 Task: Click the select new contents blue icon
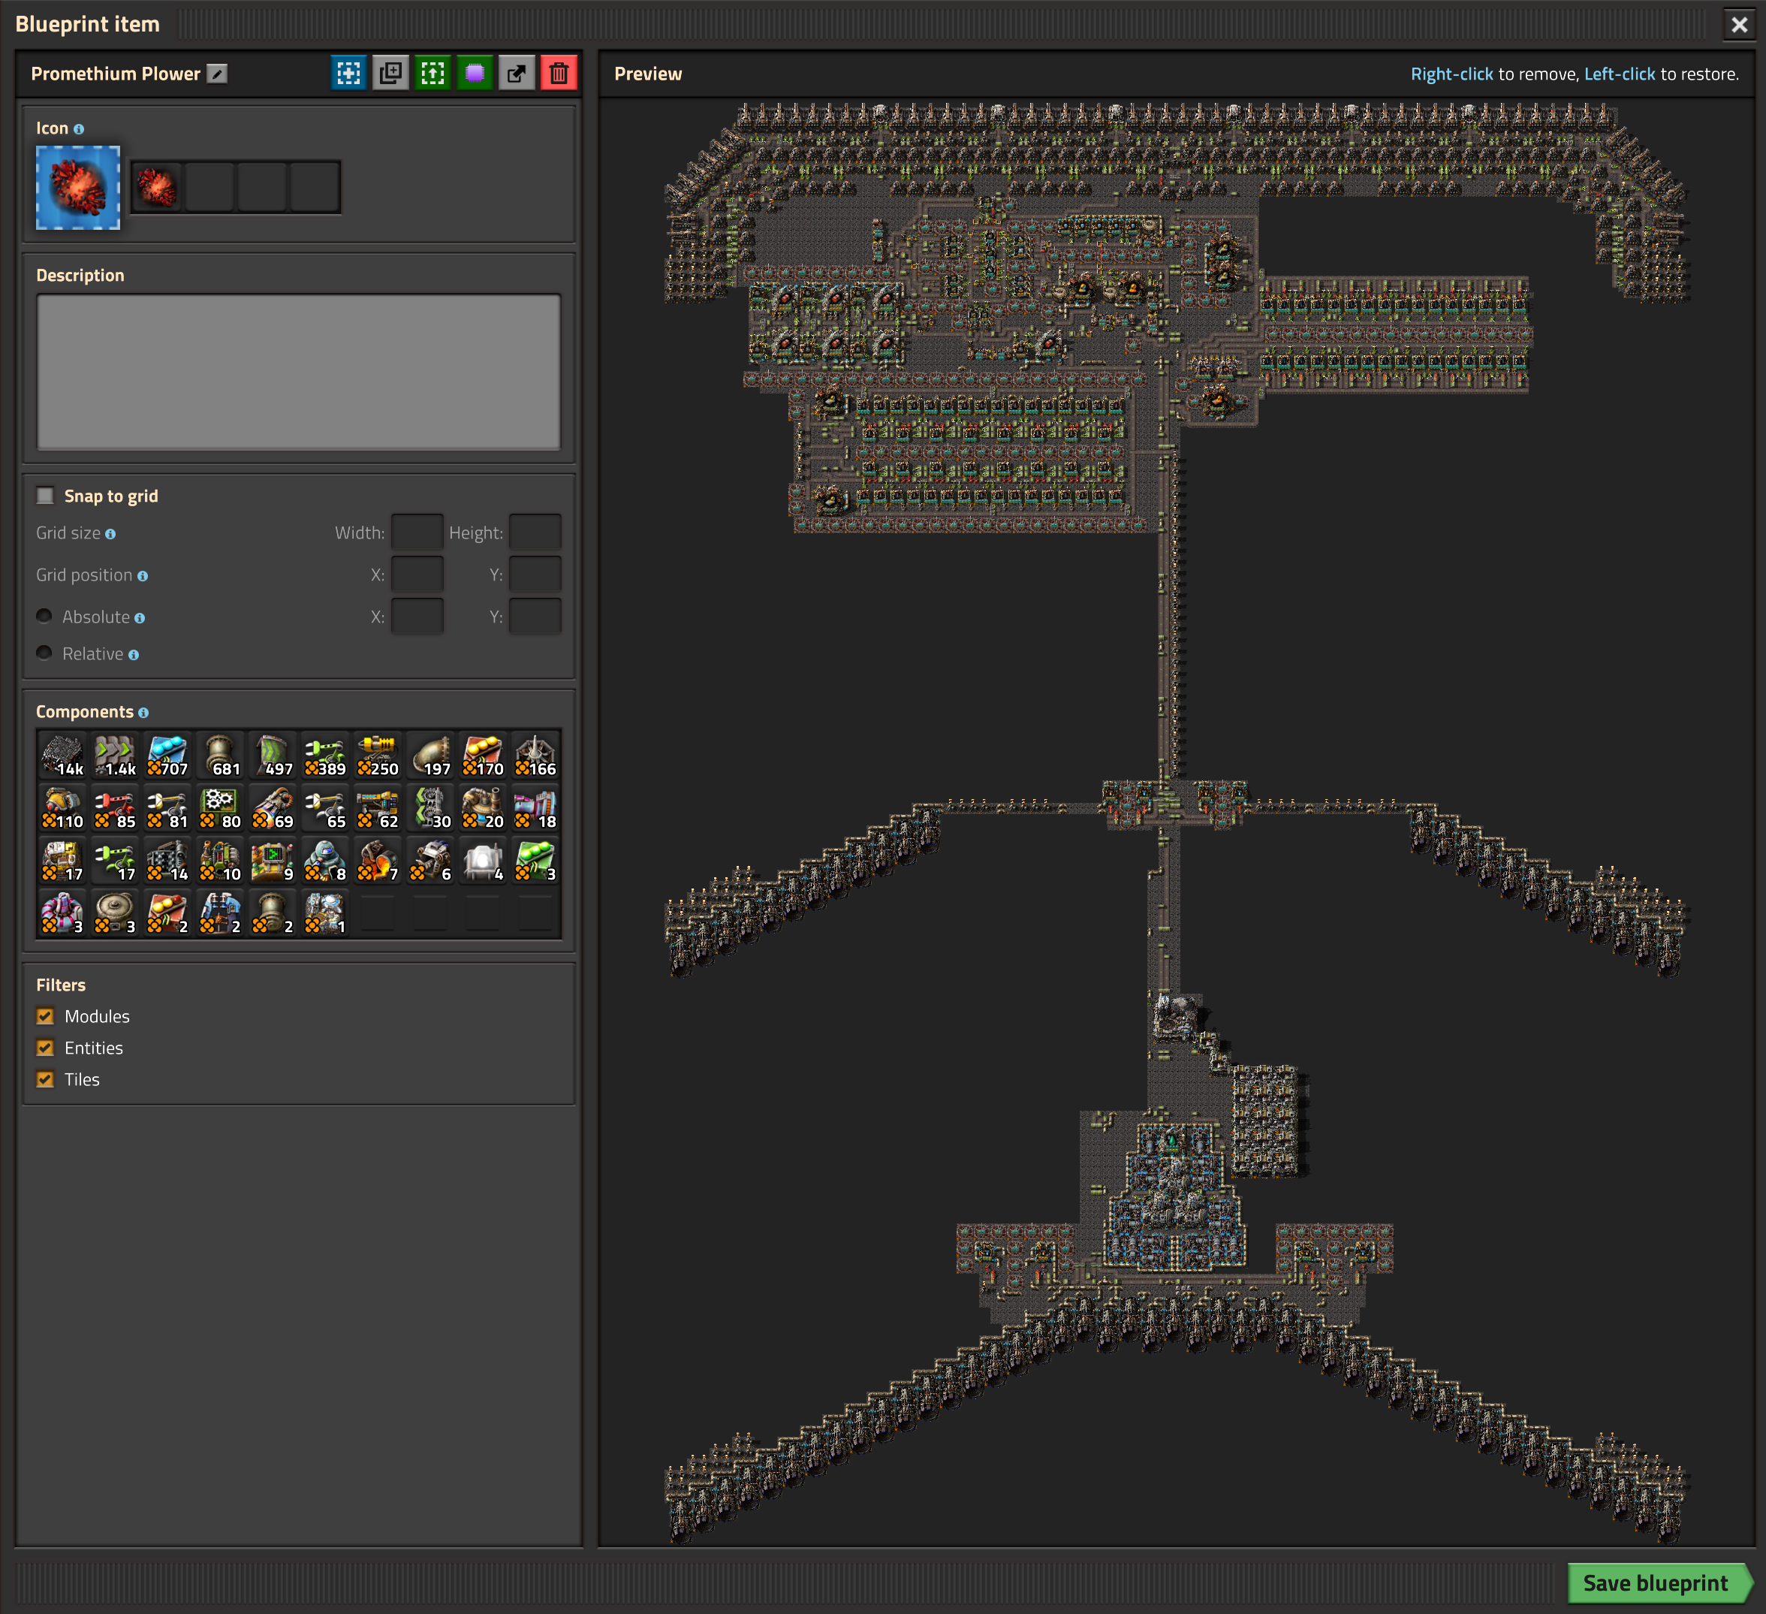pyautogui.click(x=348, y=74)
